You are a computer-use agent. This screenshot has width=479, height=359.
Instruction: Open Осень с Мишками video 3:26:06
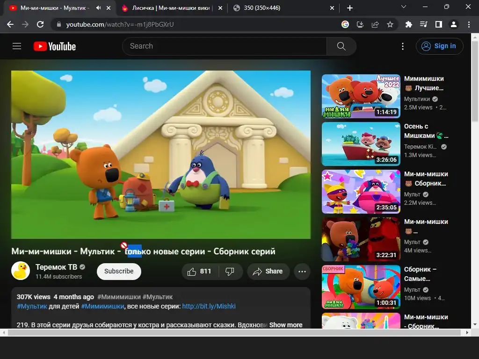click(361, 144)
